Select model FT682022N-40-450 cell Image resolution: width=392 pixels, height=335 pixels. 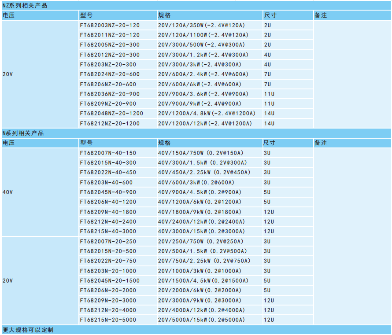(x=108, y=173)
